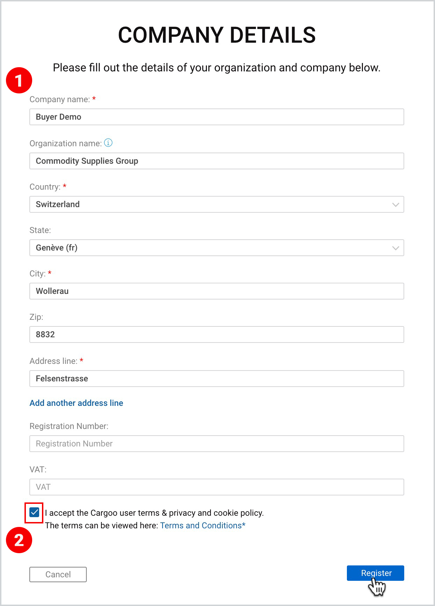Expand the State dropdown showing Genève (fr)
Image resolution: width=435 pixels, height=606 pixels.
tap(217, 248)
